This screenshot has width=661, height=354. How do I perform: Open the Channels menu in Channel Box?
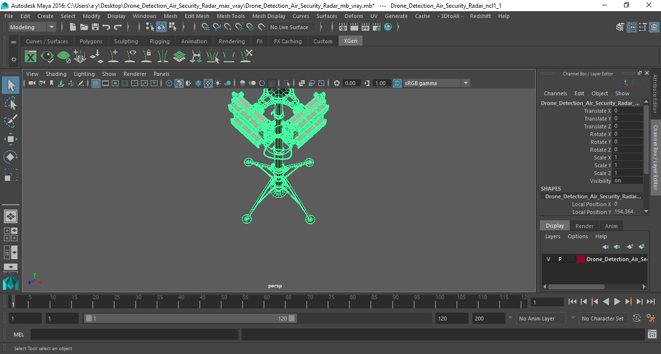coord(555,93)
